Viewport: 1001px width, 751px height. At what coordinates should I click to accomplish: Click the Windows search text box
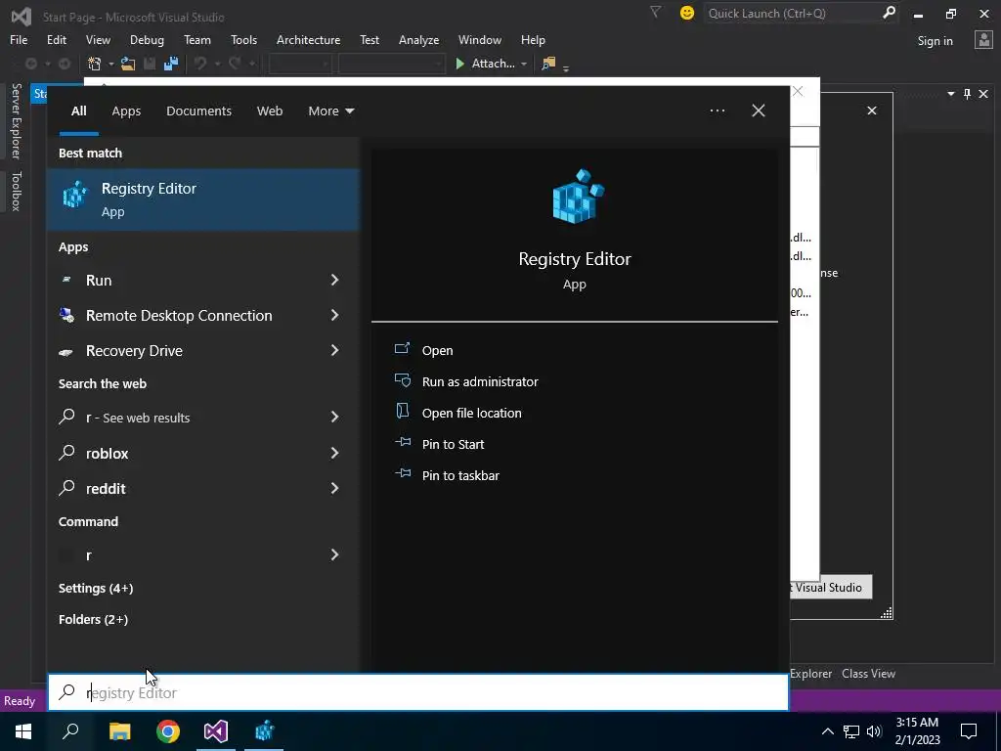click(418, 692)
